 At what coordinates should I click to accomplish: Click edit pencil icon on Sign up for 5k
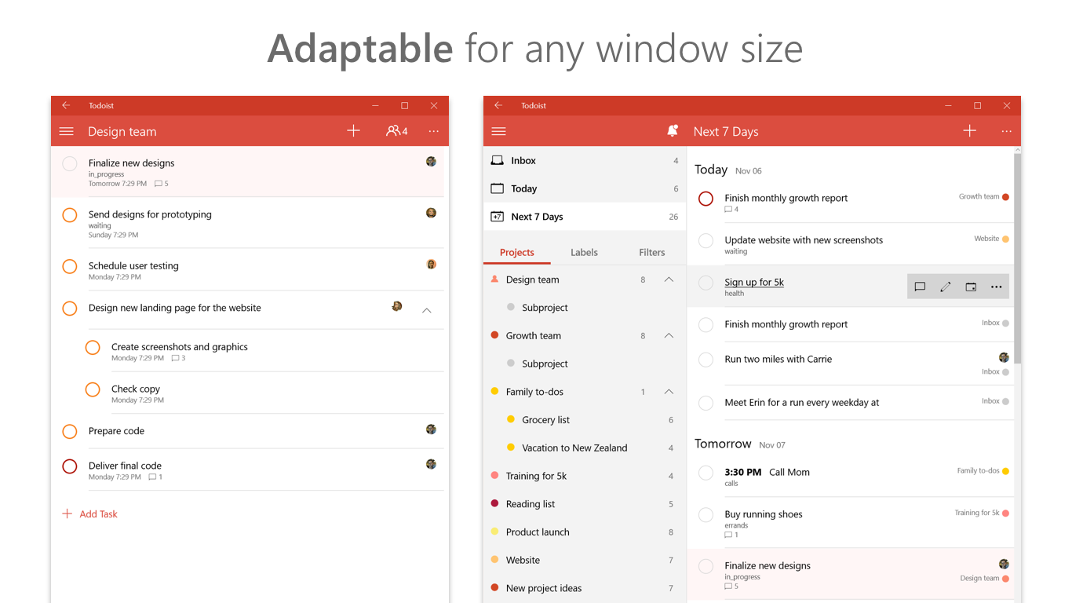coord(945,287)
